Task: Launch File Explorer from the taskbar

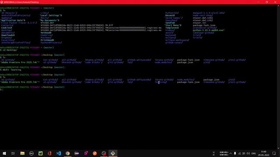Action: click(22, 153)
